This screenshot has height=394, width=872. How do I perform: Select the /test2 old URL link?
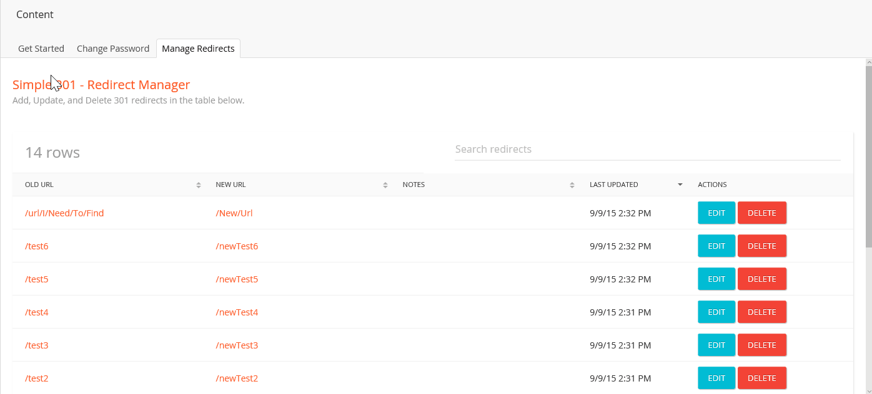(37, 378)
